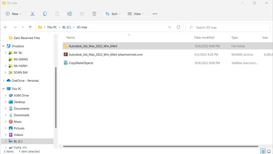
Task: Open the See more ellipsis menu
Action: tap(155, 14)
